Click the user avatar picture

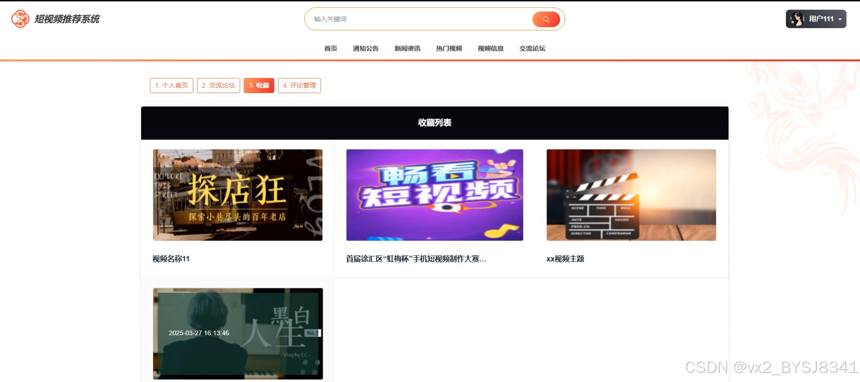coord(797,19)
